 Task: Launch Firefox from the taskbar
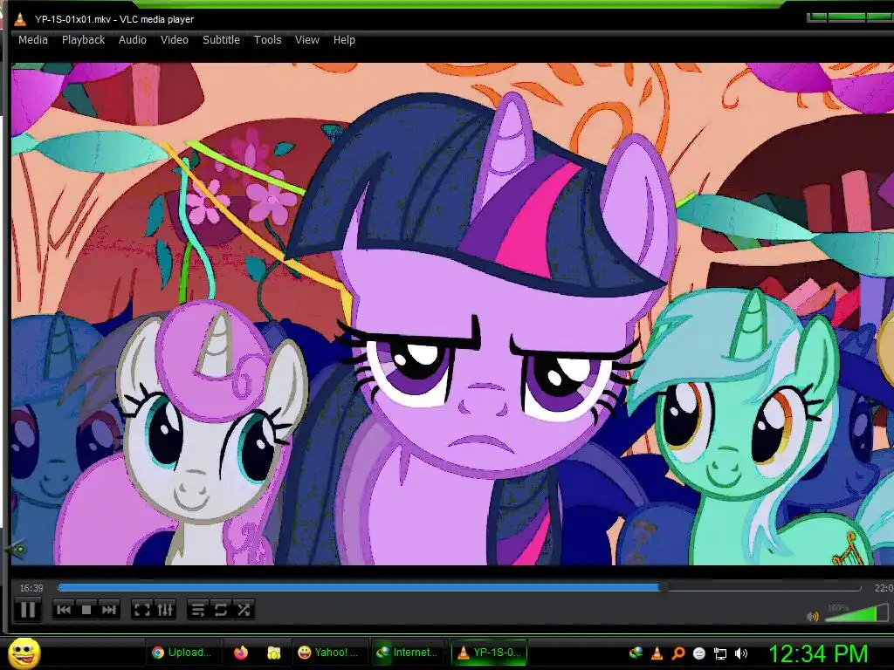point(241,653)
